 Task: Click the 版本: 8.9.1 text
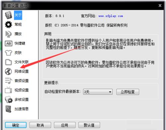(x=55, y=16)
